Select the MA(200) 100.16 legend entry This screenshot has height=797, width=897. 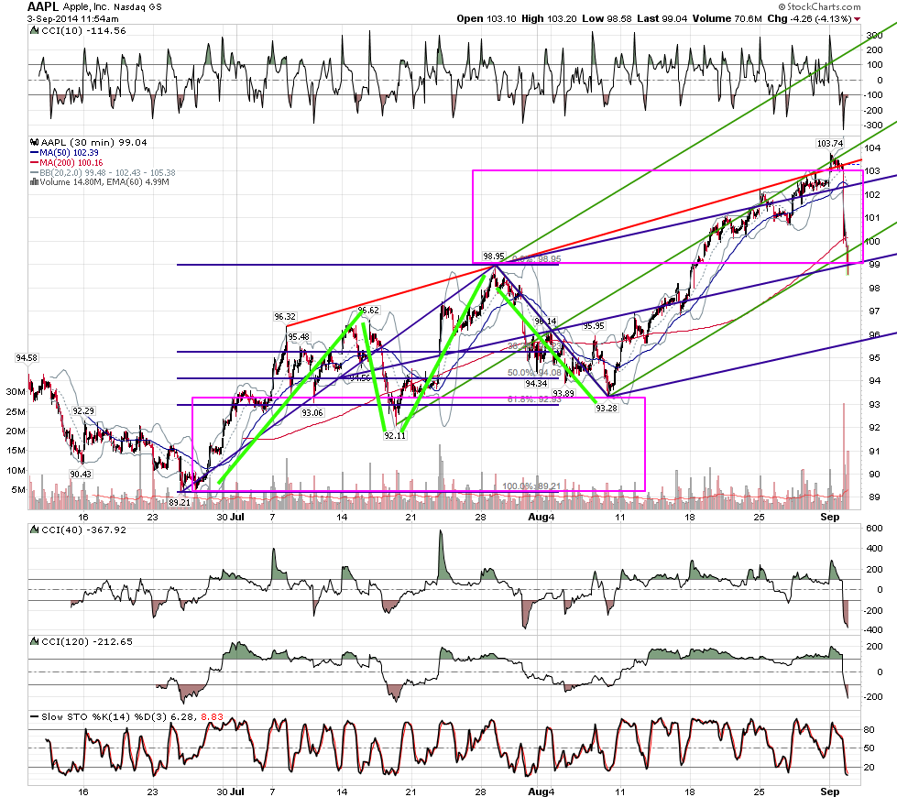66,162
